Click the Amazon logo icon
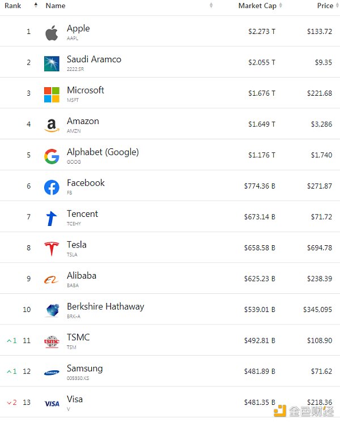 coord(52,125)
